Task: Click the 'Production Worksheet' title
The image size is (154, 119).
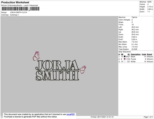Action: coord(15,3)
